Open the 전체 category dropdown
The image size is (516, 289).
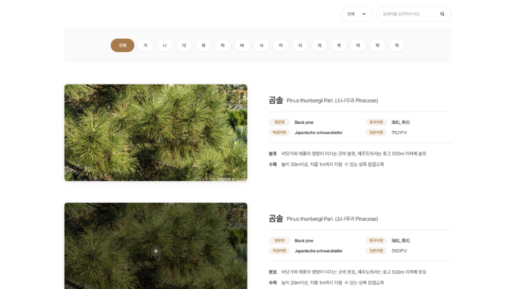pos(357,14)
